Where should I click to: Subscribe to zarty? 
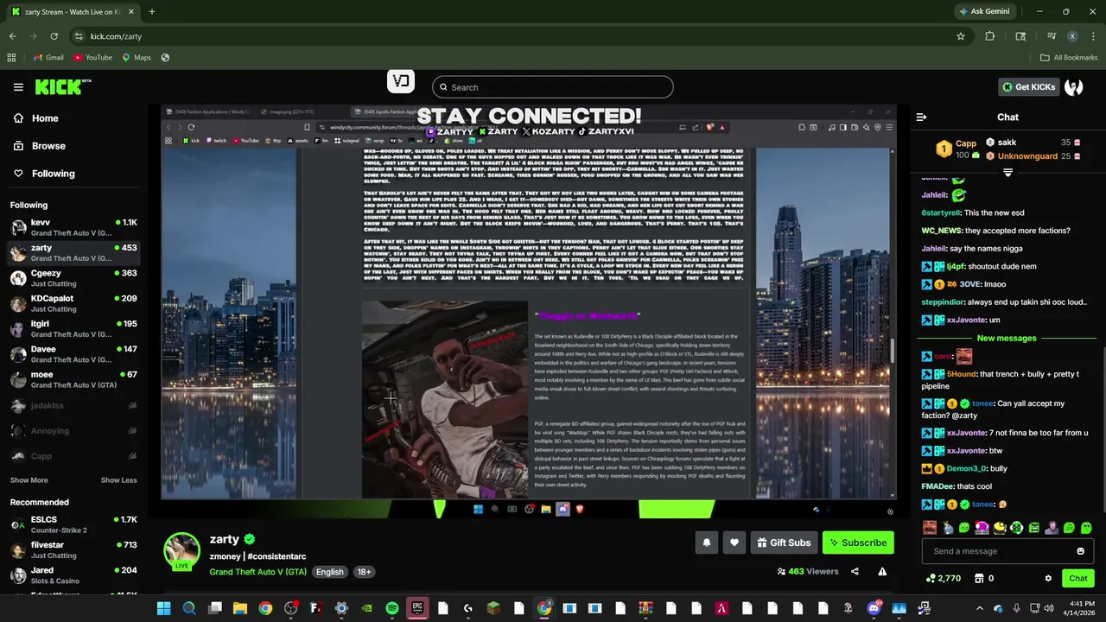point(858,543)
